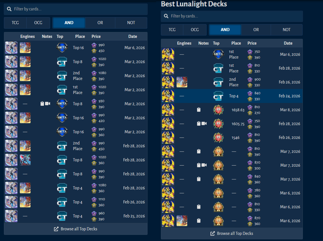Focus the Lunalight Filter by cards field

(x=232, y=16)
